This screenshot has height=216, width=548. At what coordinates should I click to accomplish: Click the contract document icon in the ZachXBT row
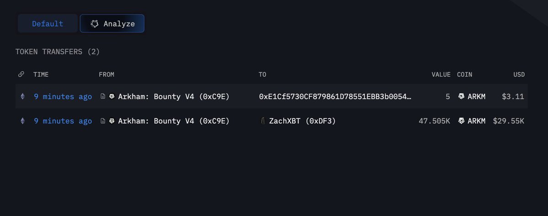click(103, 121)
